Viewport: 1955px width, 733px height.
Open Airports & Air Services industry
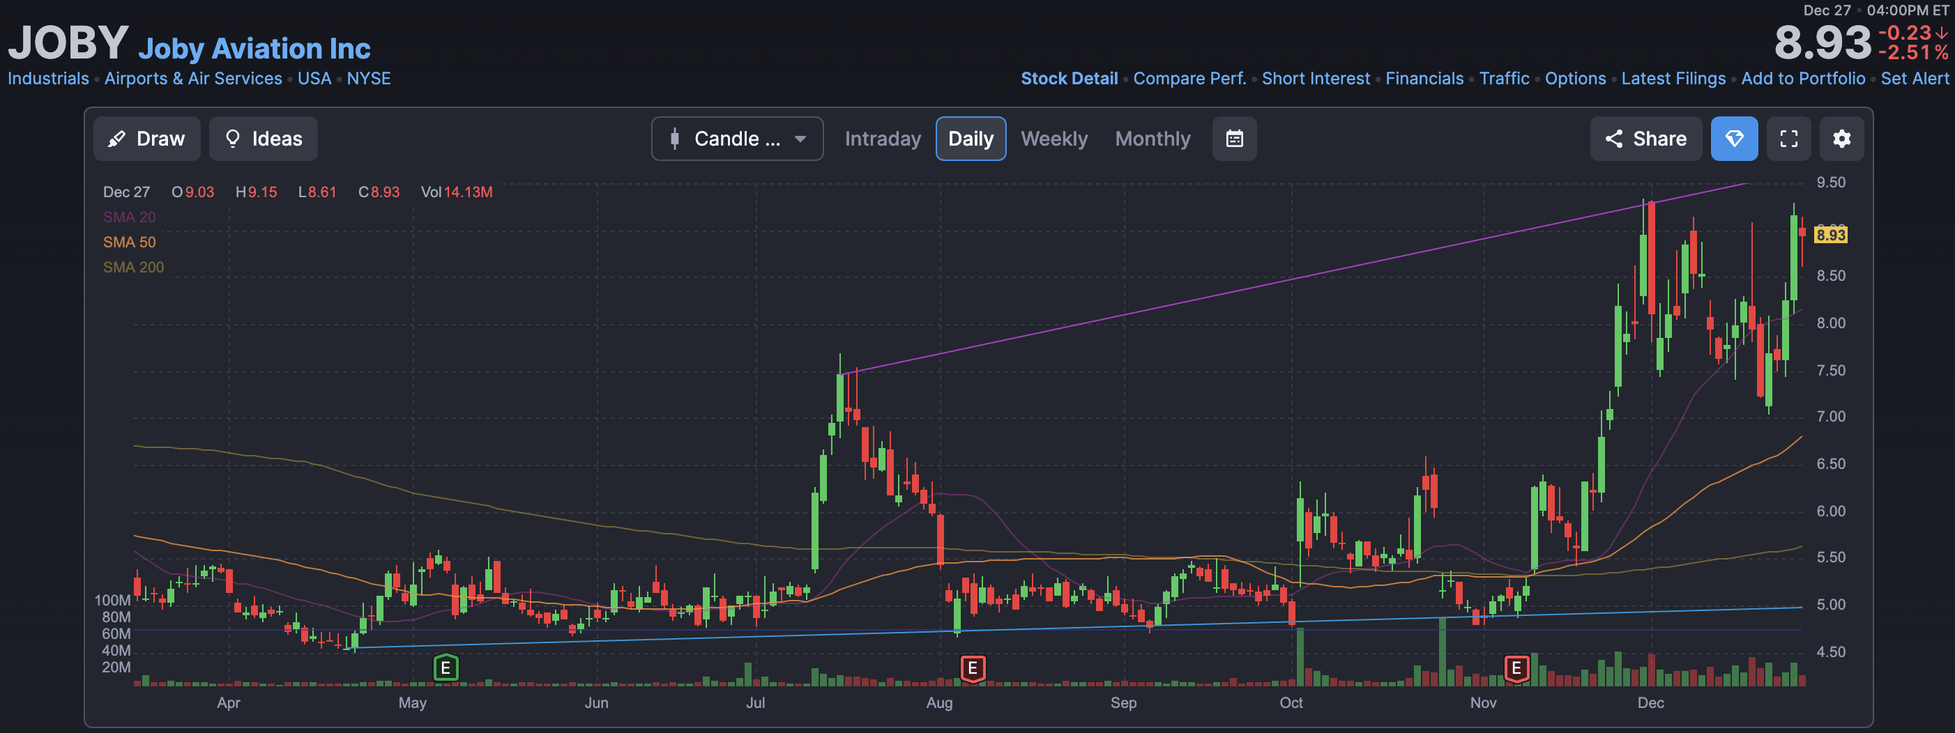pos(192,79)
